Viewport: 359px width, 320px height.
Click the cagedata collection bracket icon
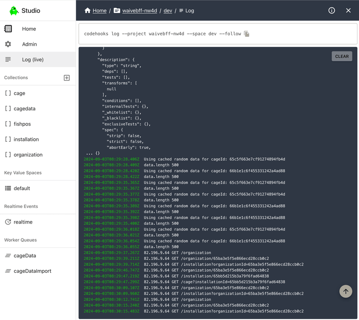(8, 108)
